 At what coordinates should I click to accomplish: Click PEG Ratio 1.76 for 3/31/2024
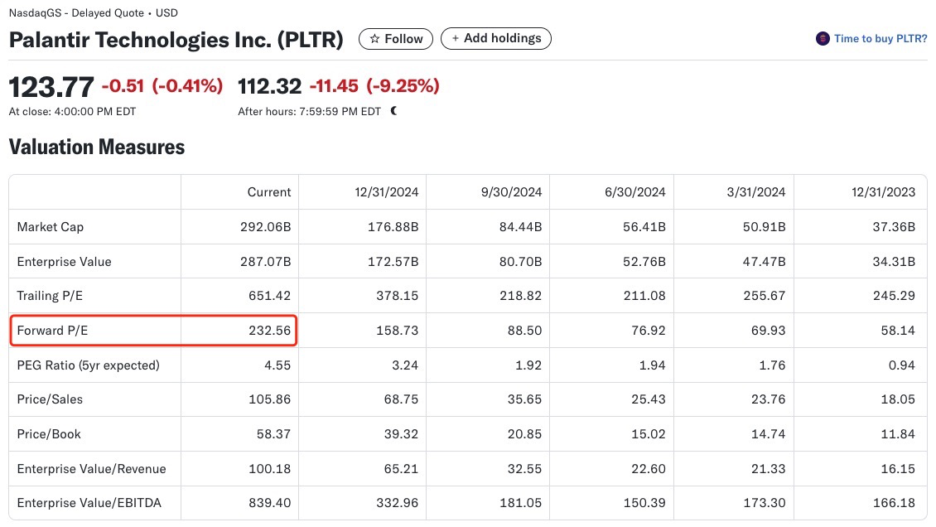(x=773, y=365)
